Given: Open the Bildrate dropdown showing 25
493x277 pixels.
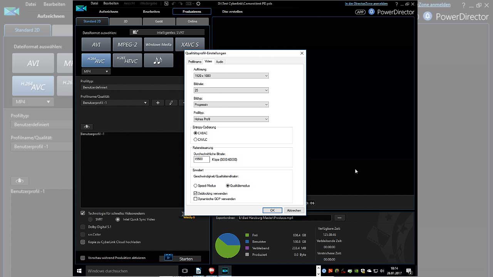Looking at the screenshot, I should pos(231,90).
